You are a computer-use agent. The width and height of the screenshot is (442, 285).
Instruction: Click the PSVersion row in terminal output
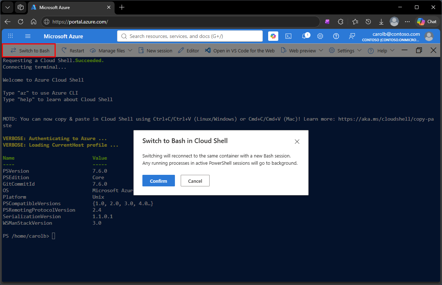pos(55,171)
